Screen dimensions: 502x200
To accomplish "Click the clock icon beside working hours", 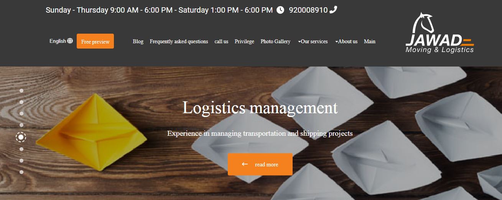I will pos(280,10).
